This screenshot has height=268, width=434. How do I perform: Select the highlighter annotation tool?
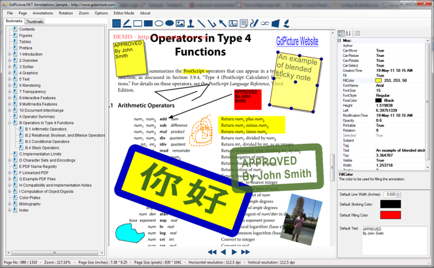[127, 24]
